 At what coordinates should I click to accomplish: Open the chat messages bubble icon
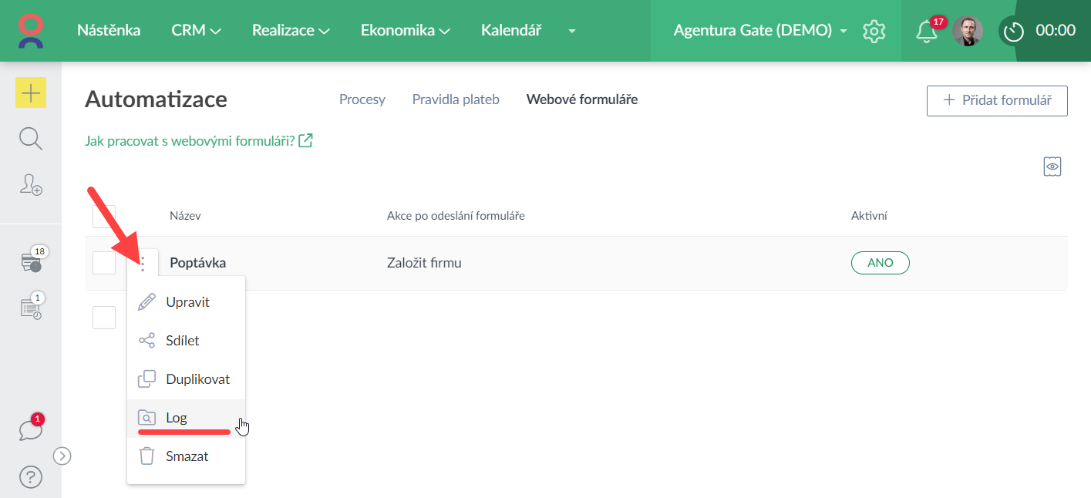[x=30, y=430]
